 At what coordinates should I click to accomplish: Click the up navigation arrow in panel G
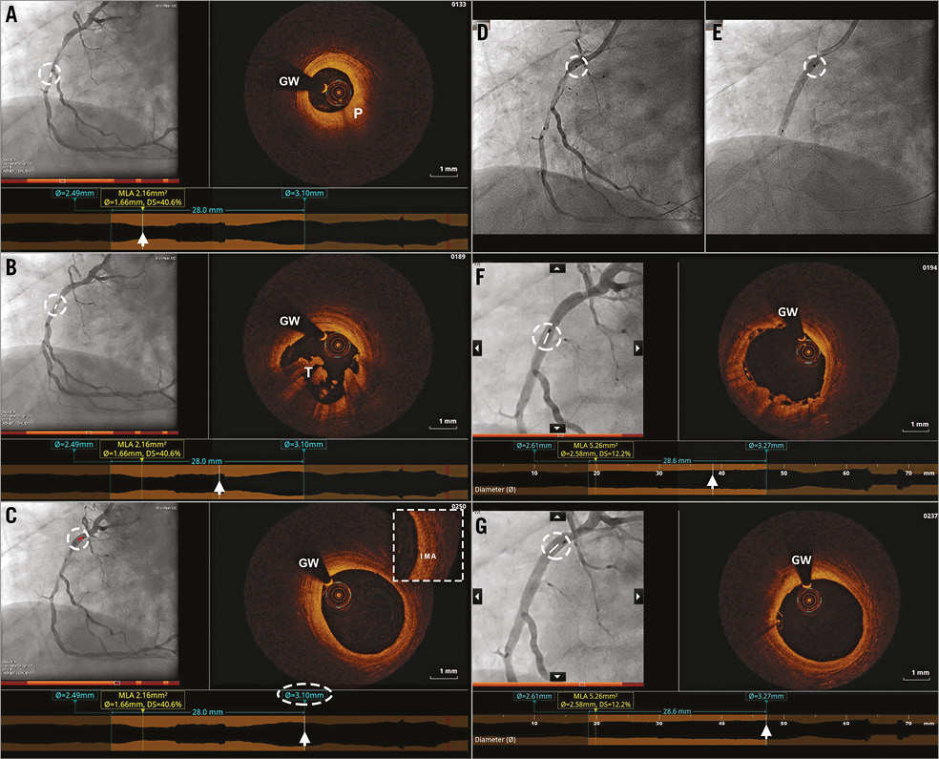(x=557, y=517)
